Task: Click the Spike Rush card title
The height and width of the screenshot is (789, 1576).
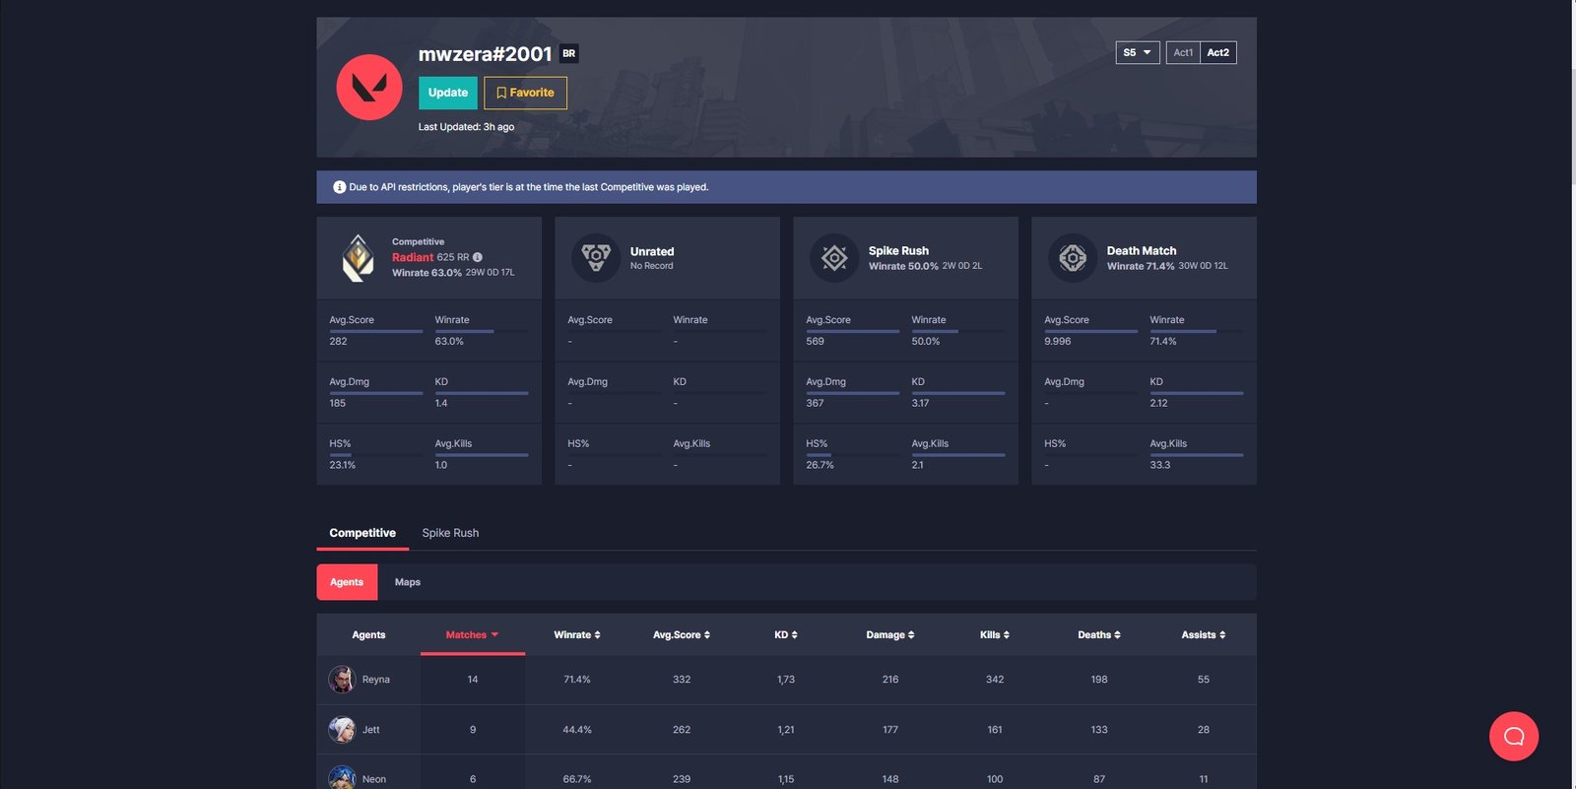Action: click(898, 251)
